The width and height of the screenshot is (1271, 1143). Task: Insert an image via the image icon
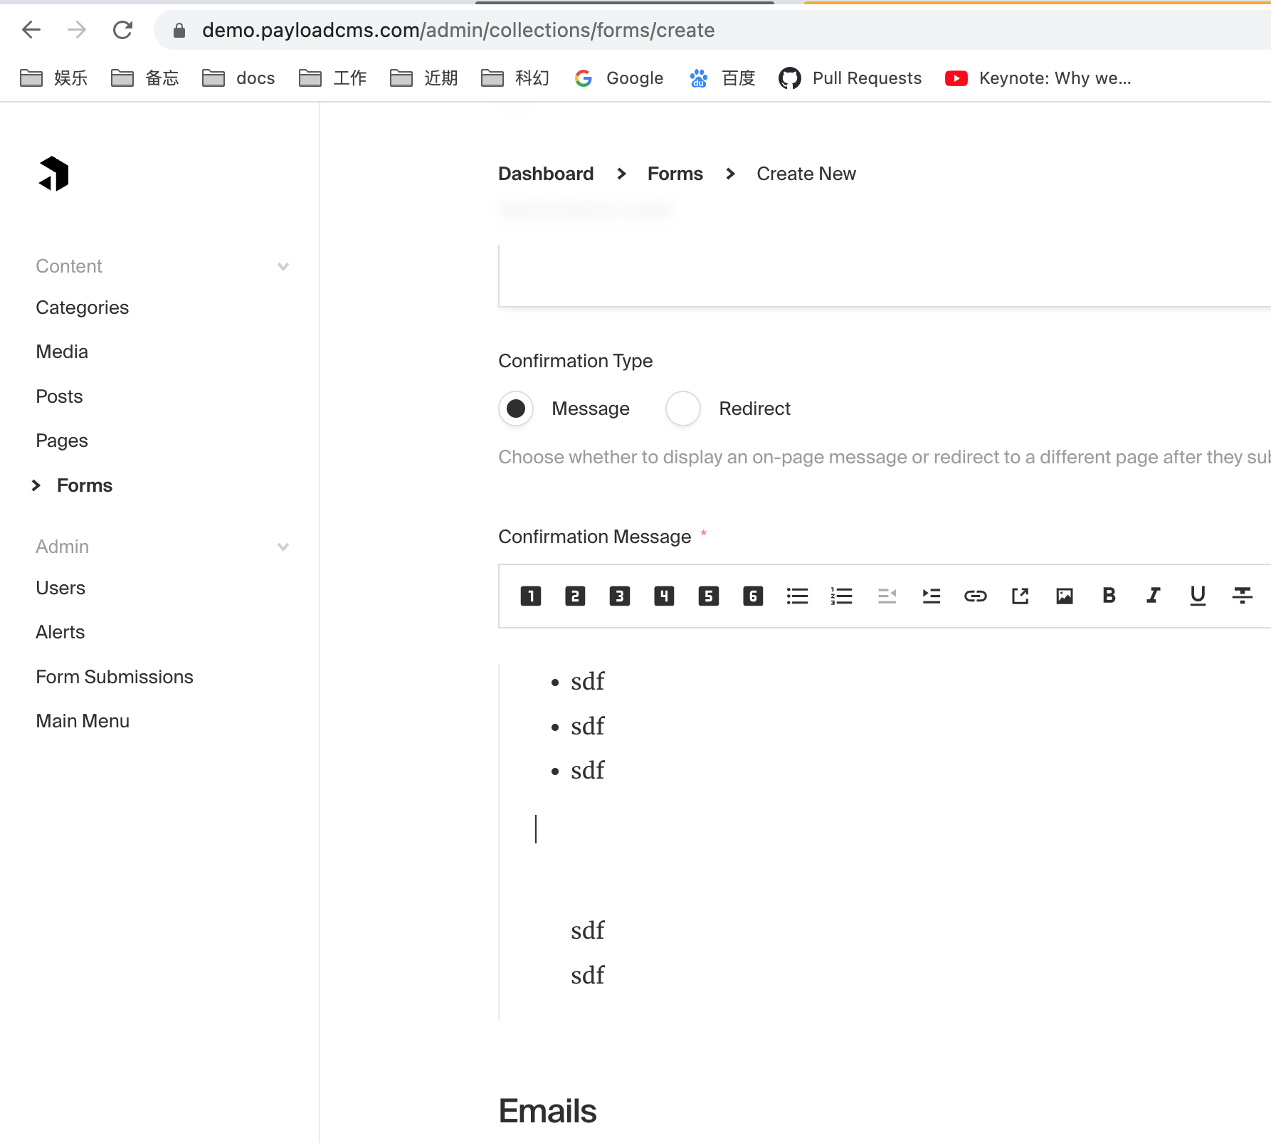click(1064, 596)
